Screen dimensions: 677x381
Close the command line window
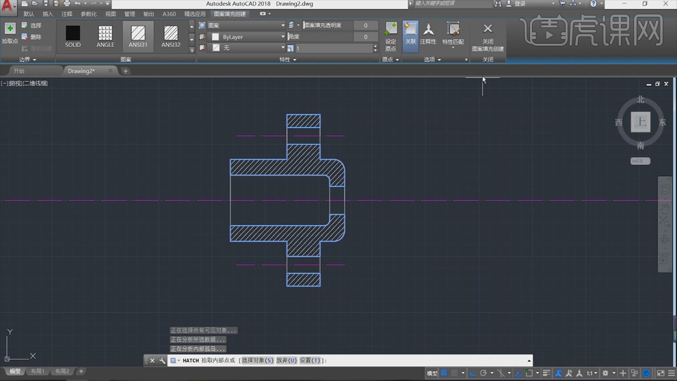(152, 361)
